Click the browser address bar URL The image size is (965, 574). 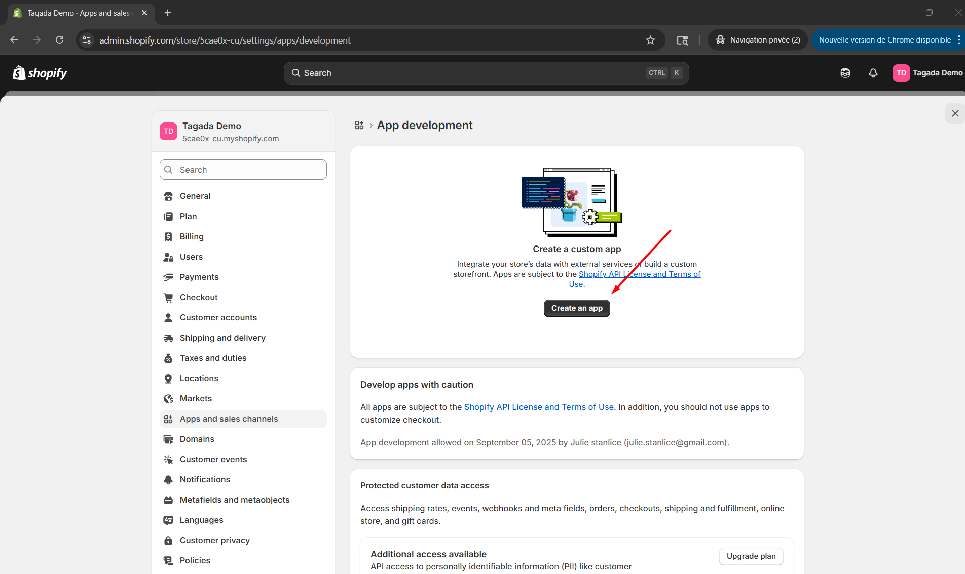coord(225,40)
